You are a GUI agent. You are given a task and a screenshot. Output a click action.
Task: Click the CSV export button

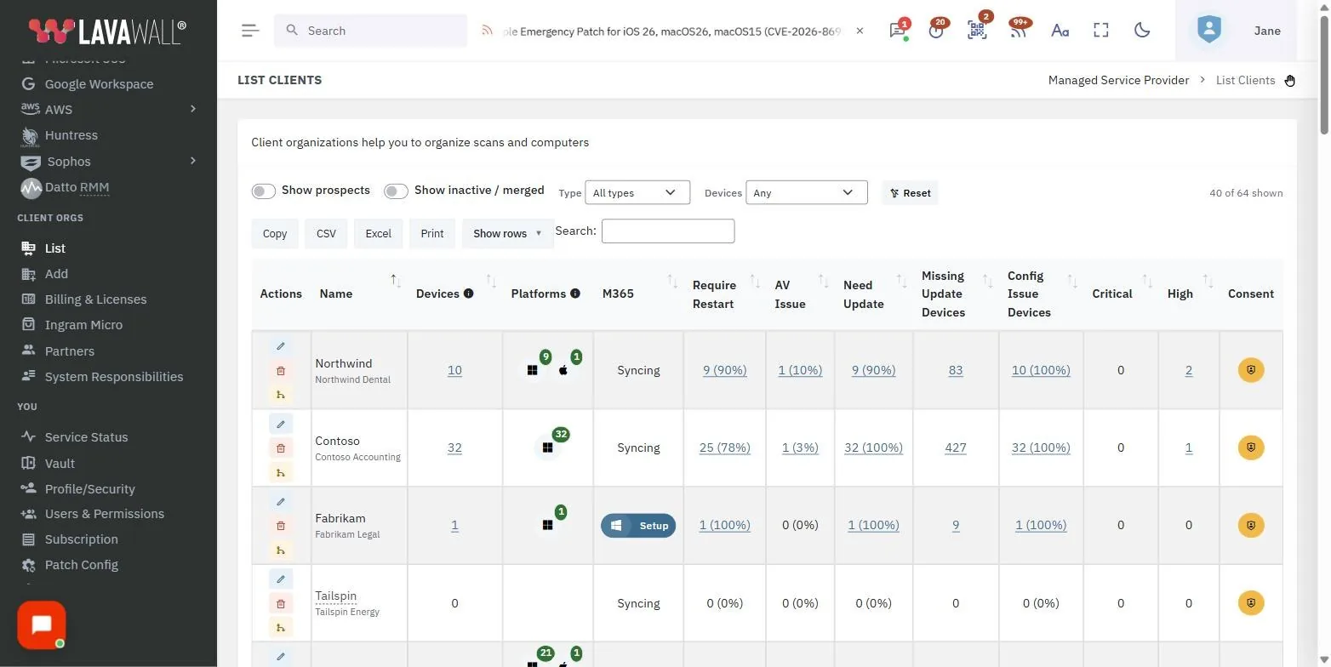point(326,233)
